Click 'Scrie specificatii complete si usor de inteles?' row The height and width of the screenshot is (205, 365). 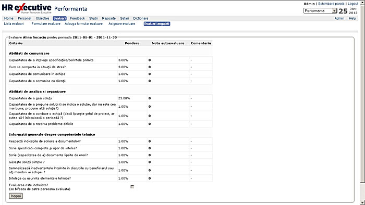pyautogui.click(x=110, y=148)
